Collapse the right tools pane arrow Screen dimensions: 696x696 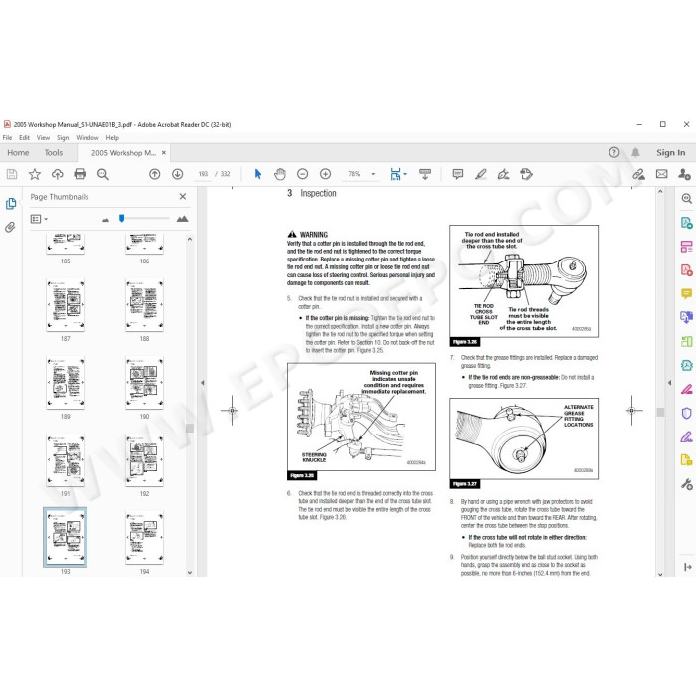coord(670,382)
